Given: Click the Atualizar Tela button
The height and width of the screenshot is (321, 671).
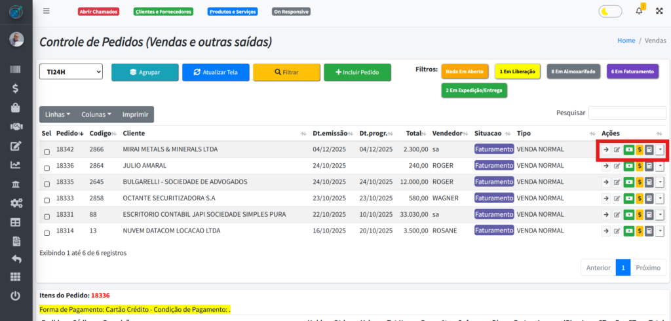Looking at the screenshot, I should pyautogui.click(x=216, y=72).
